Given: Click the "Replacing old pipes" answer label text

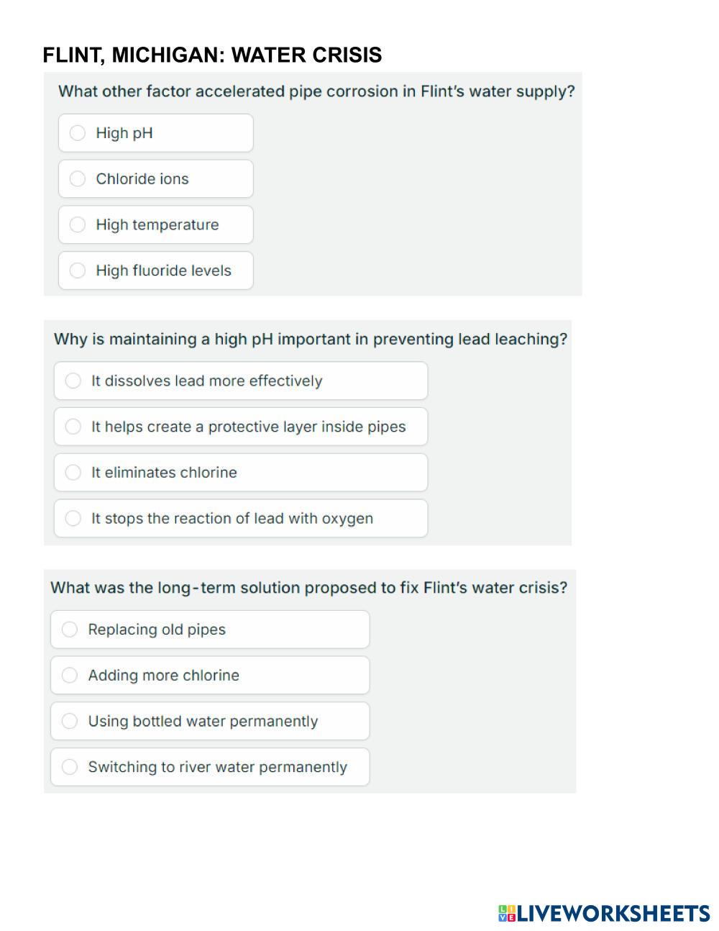Looking at the screenshot, I should coord(157,630).
